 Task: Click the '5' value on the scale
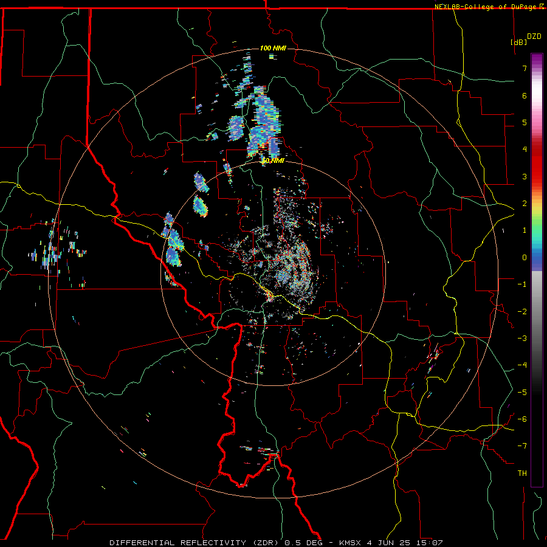tap(525, 122)
